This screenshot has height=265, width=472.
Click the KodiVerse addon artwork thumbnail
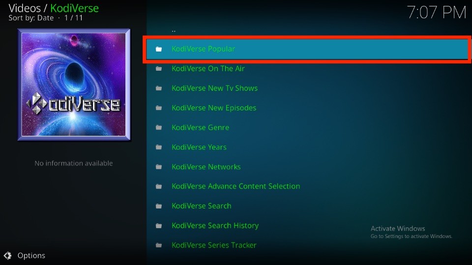(74, 85)
